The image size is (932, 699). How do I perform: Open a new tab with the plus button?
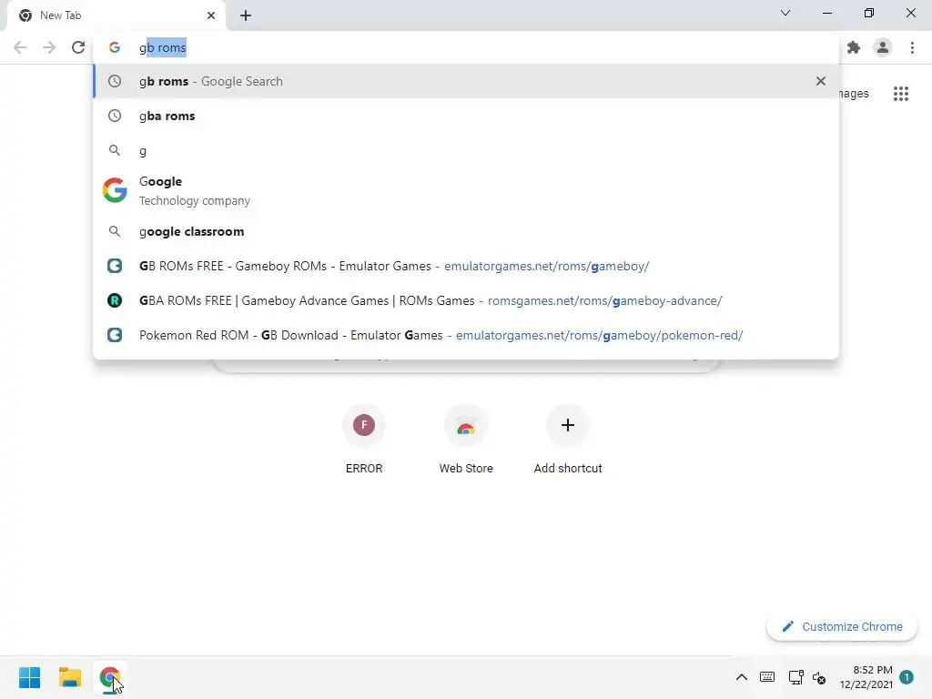246,15
